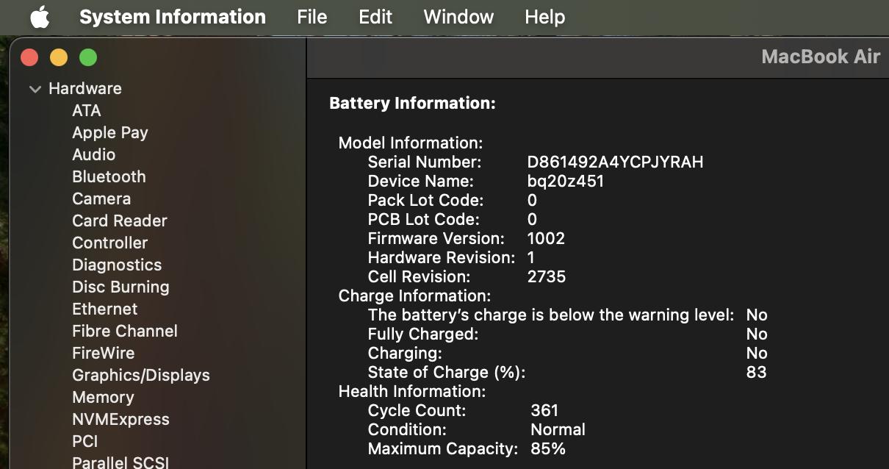Image resolution: width=889 pixels, height=469 pixels.
Task: Click the battery serial number value
Action: [615, 162]
